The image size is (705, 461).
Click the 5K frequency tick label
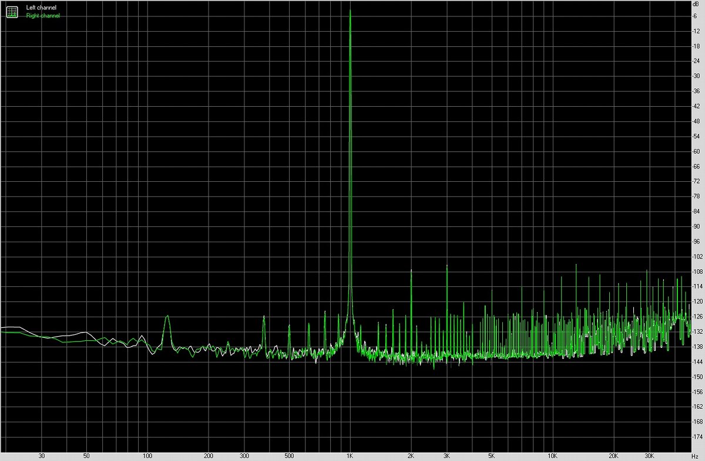click(x=491, y=455)
